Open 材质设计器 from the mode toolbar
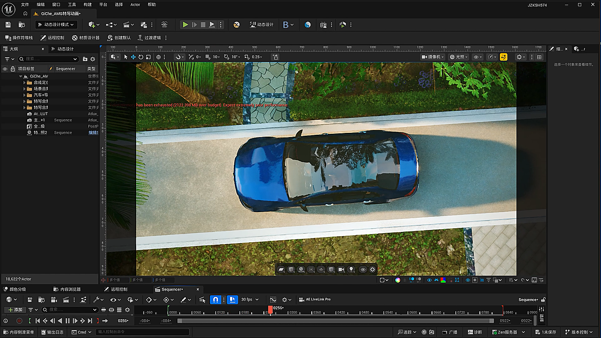The width and height of the screenshot is (601, 338). click(x=85, y=38)
